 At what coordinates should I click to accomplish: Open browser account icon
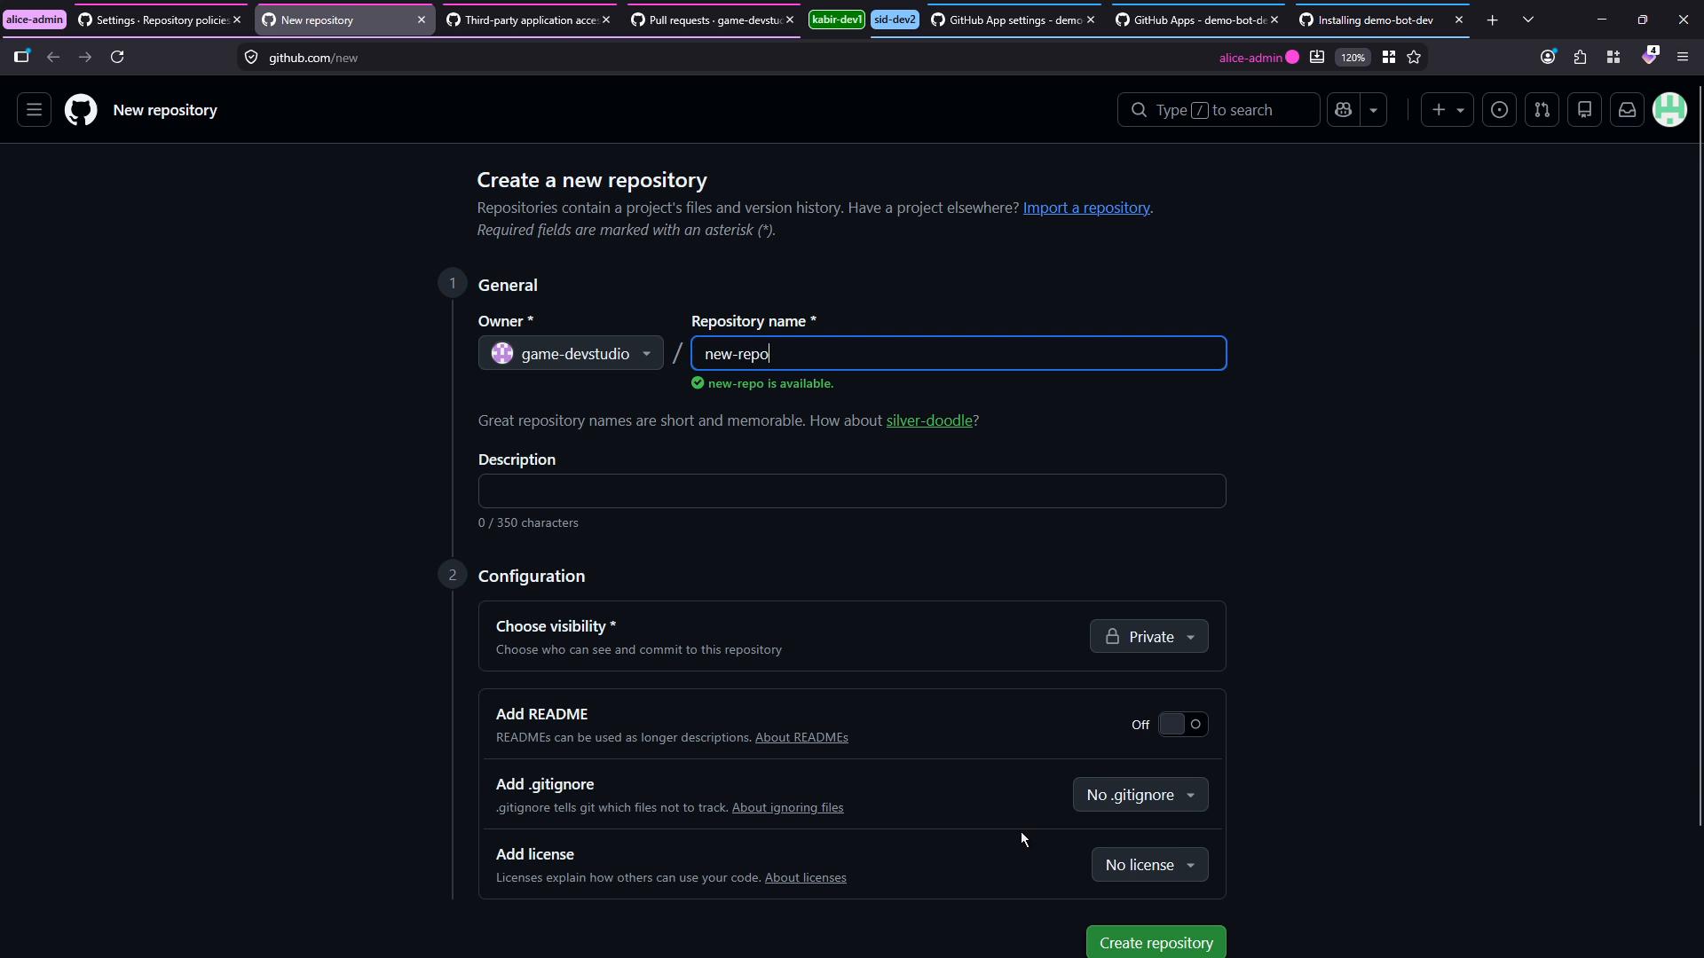[x=1548, y=57]
